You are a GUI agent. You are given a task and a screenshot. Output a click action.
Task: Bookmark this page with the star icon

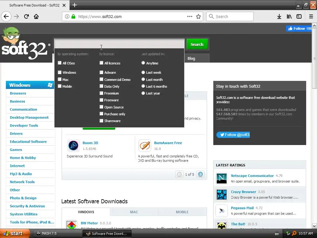click(198, 16)
